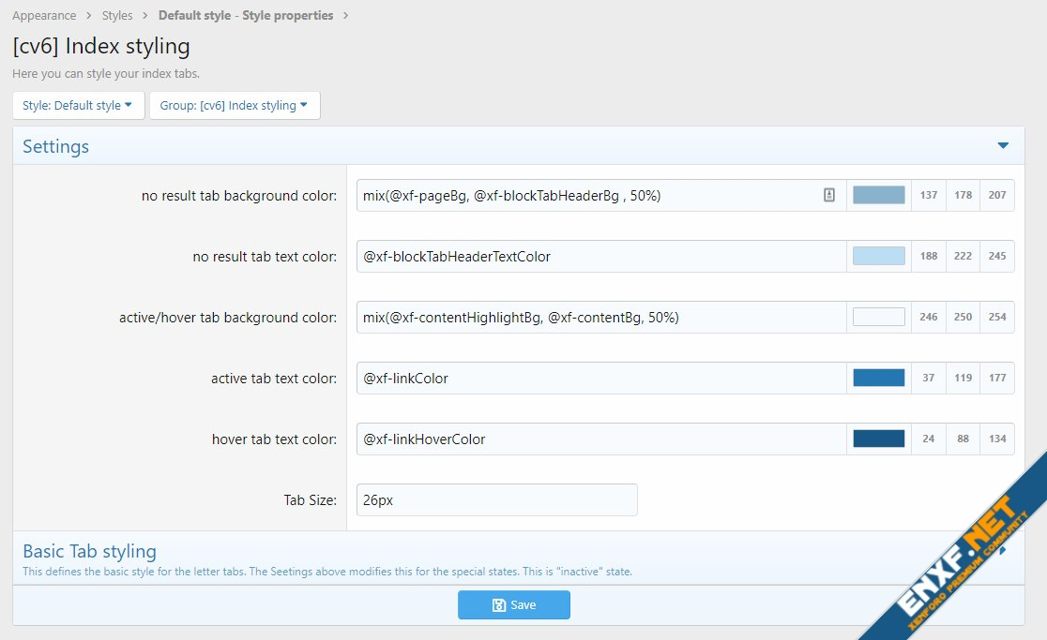Collapse the Settings section arrow

click(1003, 146)
